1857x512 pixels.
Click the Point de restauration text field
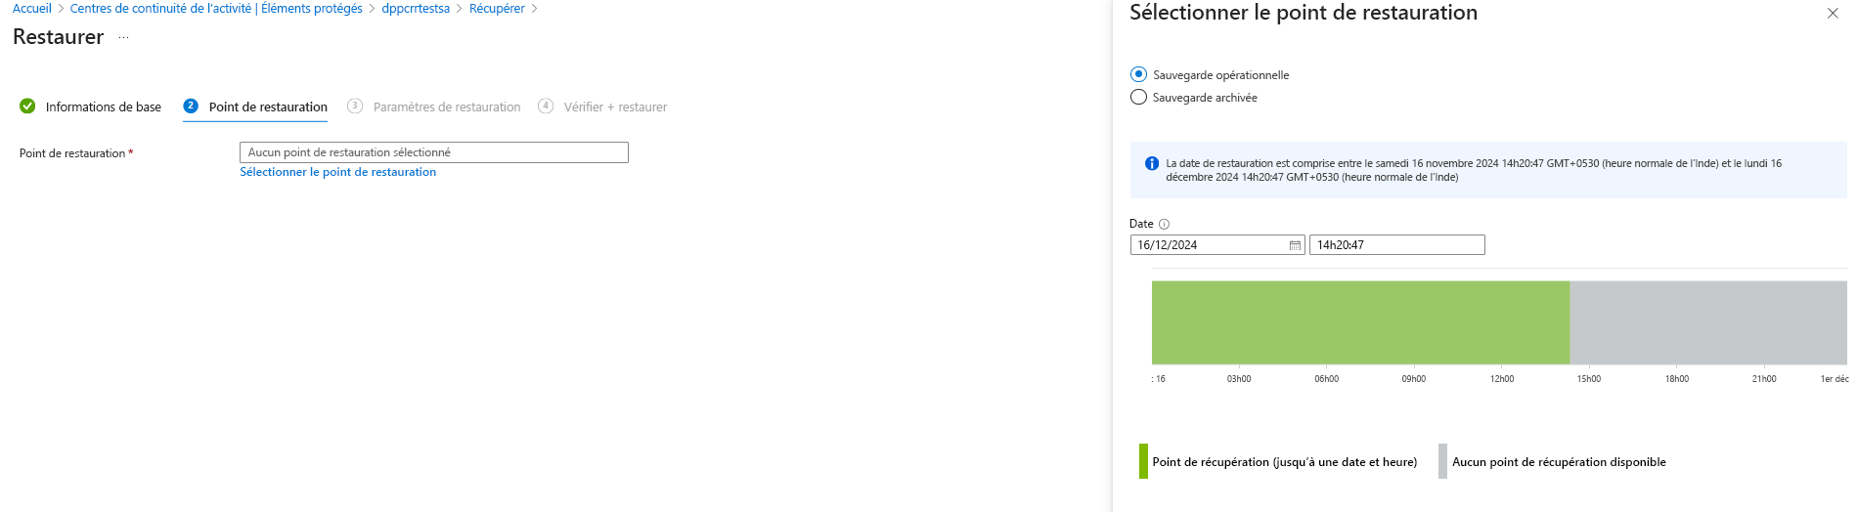point(433,152)
